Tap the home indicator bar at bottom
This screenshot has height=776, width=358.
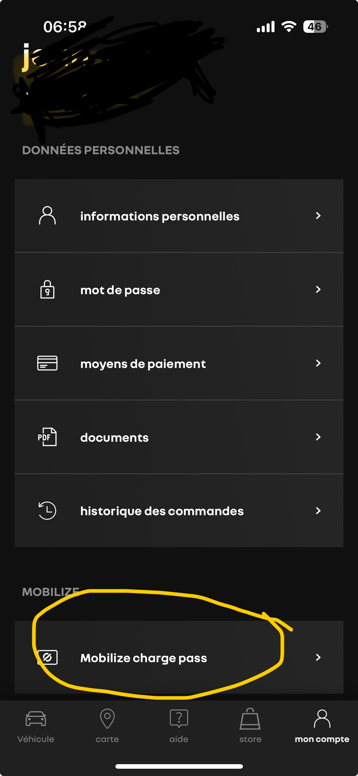click(x=179, y=766)
